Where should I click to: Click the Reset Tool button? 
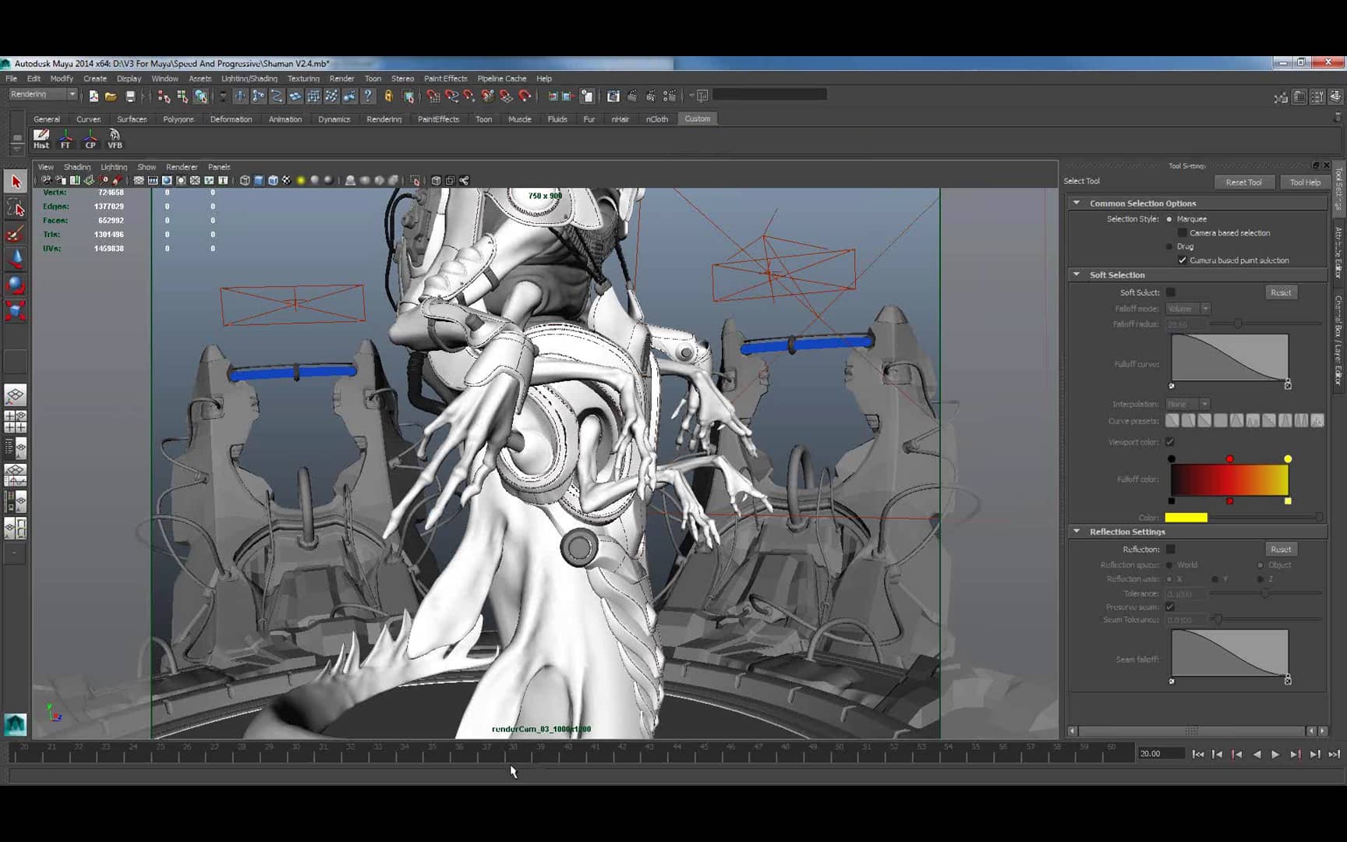[1245, 182]
